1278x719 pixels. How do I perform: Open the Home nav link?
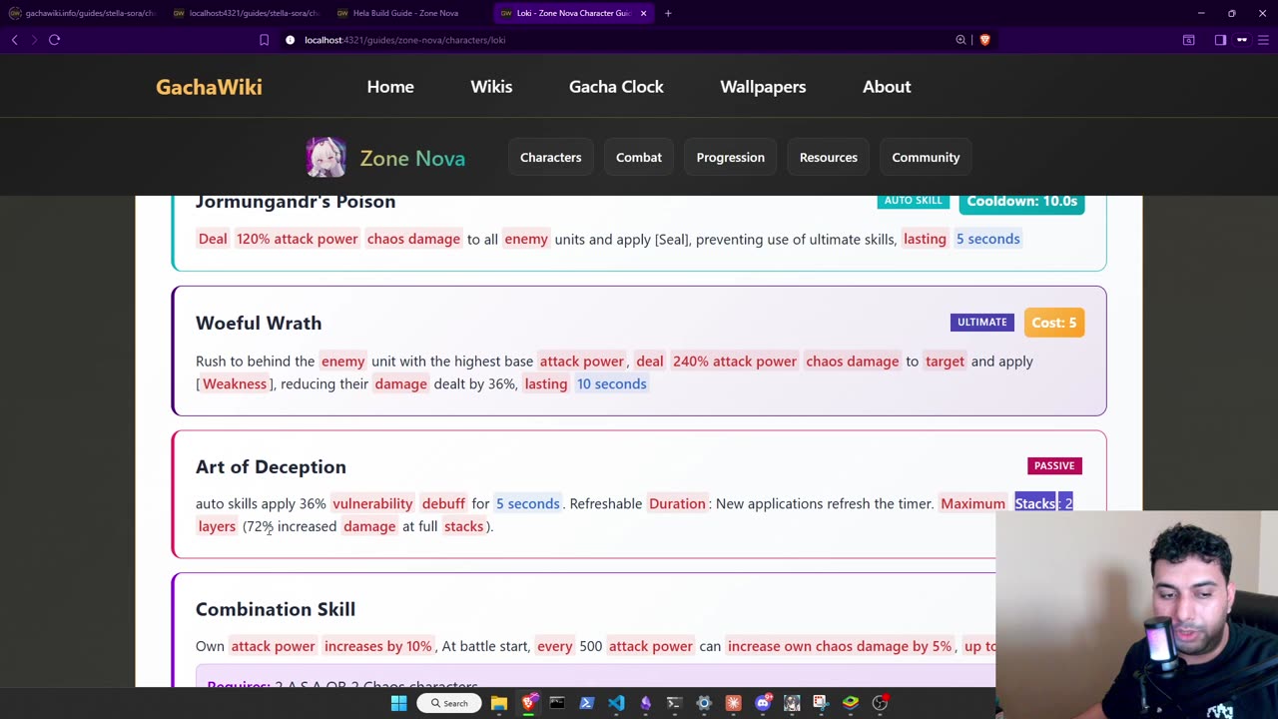(390, 87)
